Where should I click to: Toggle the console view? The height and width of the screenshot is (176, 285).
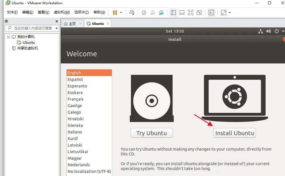point(211,12)
